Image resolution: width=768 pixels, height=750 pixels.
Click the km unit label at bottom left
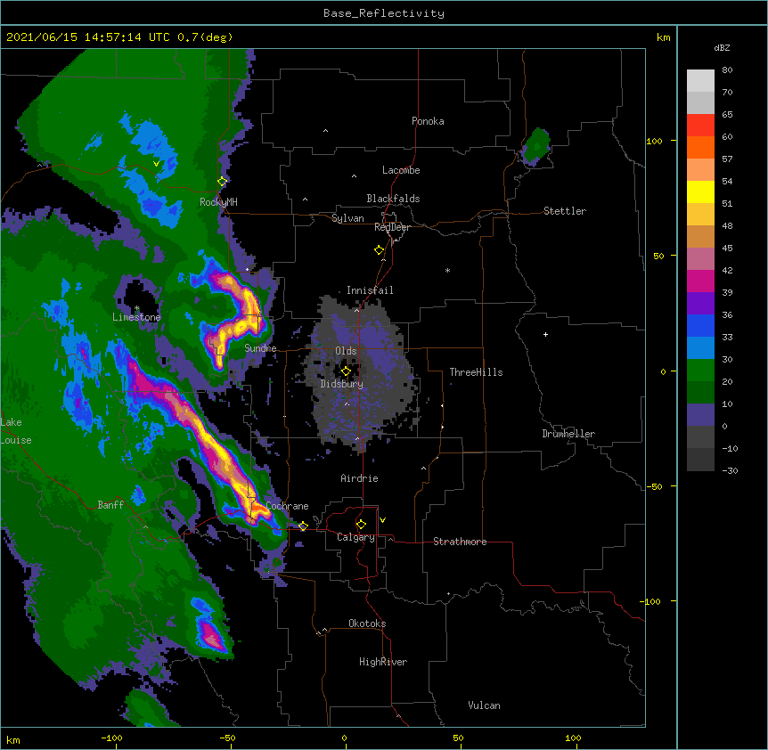tap(13, 739)
